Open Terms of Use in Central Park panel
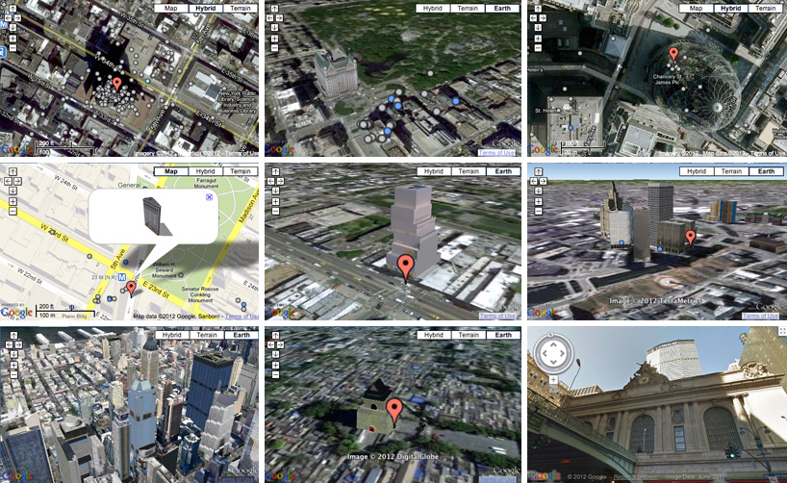This screenshot has width=787, height=483. [496, 153]
